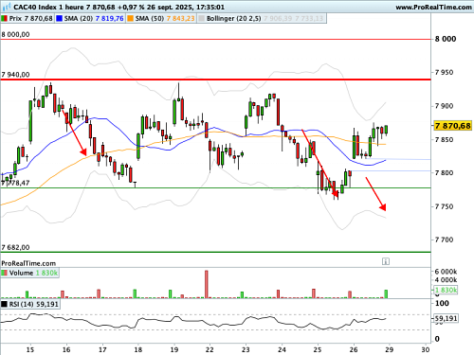
Task: Click the 7 950 price axis label
Action: click(444, 72)
